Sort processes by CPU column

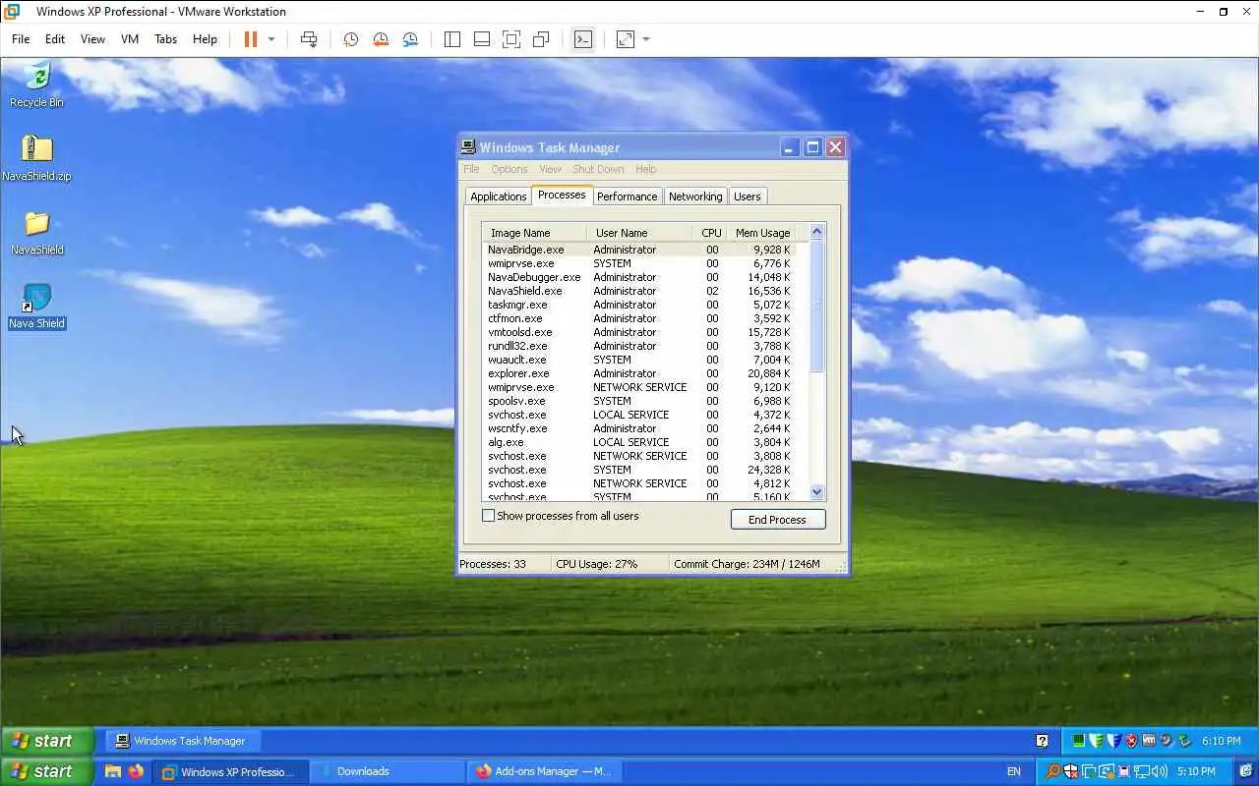pyautogui.click(x=711, y=233)
